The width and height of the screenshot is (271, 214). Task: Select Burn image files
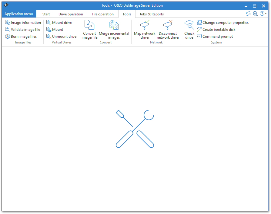(x=21, y=36)
